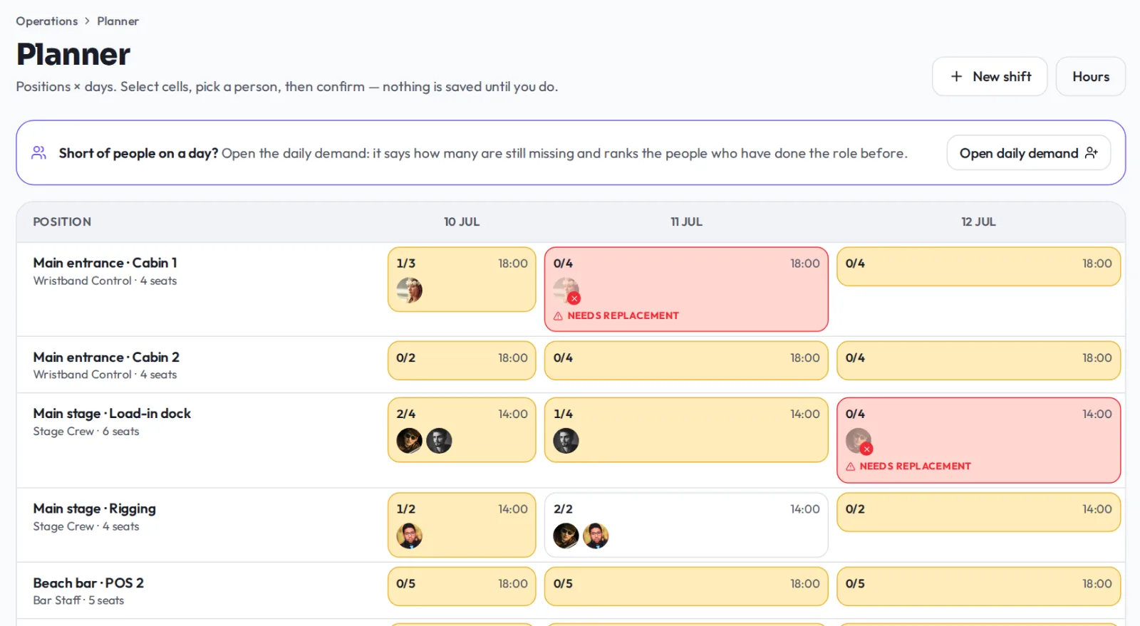This screenshot has height=626, width=1140.
Task: Click 'Bar Staff · 5 seats' subtitle
Action: click(78, 600)
